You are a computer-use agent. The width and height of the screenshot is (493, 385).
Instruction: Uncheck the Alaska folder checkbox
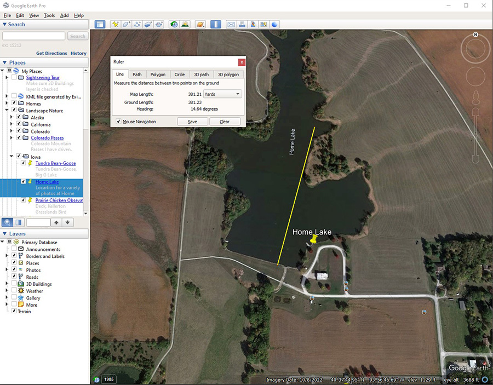[19, 117]
